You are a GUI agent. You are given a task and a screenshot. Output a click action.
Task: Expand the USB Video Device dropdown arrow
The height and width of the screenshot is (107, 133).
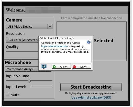[x=50, y=27]
